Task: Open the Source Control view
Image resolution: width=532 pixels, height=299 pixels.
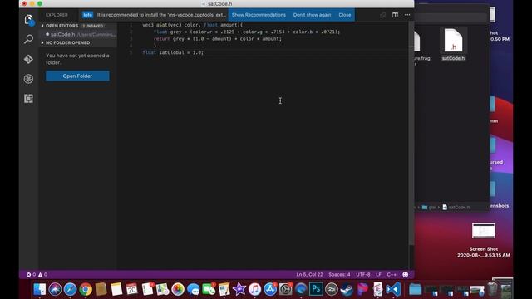Action: pos(29,59)
